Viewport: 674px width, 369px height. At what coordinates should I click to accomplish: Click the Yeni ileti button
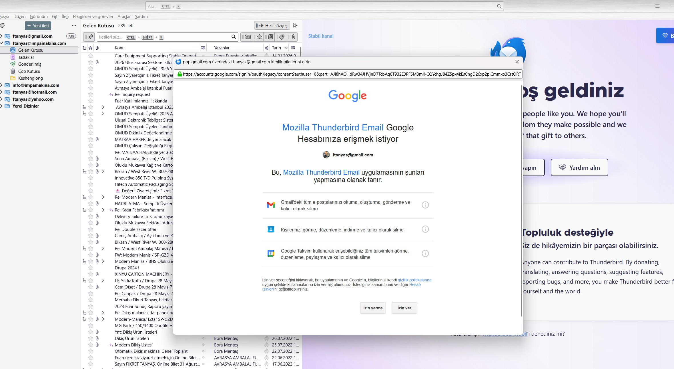(x=38, y=26)
